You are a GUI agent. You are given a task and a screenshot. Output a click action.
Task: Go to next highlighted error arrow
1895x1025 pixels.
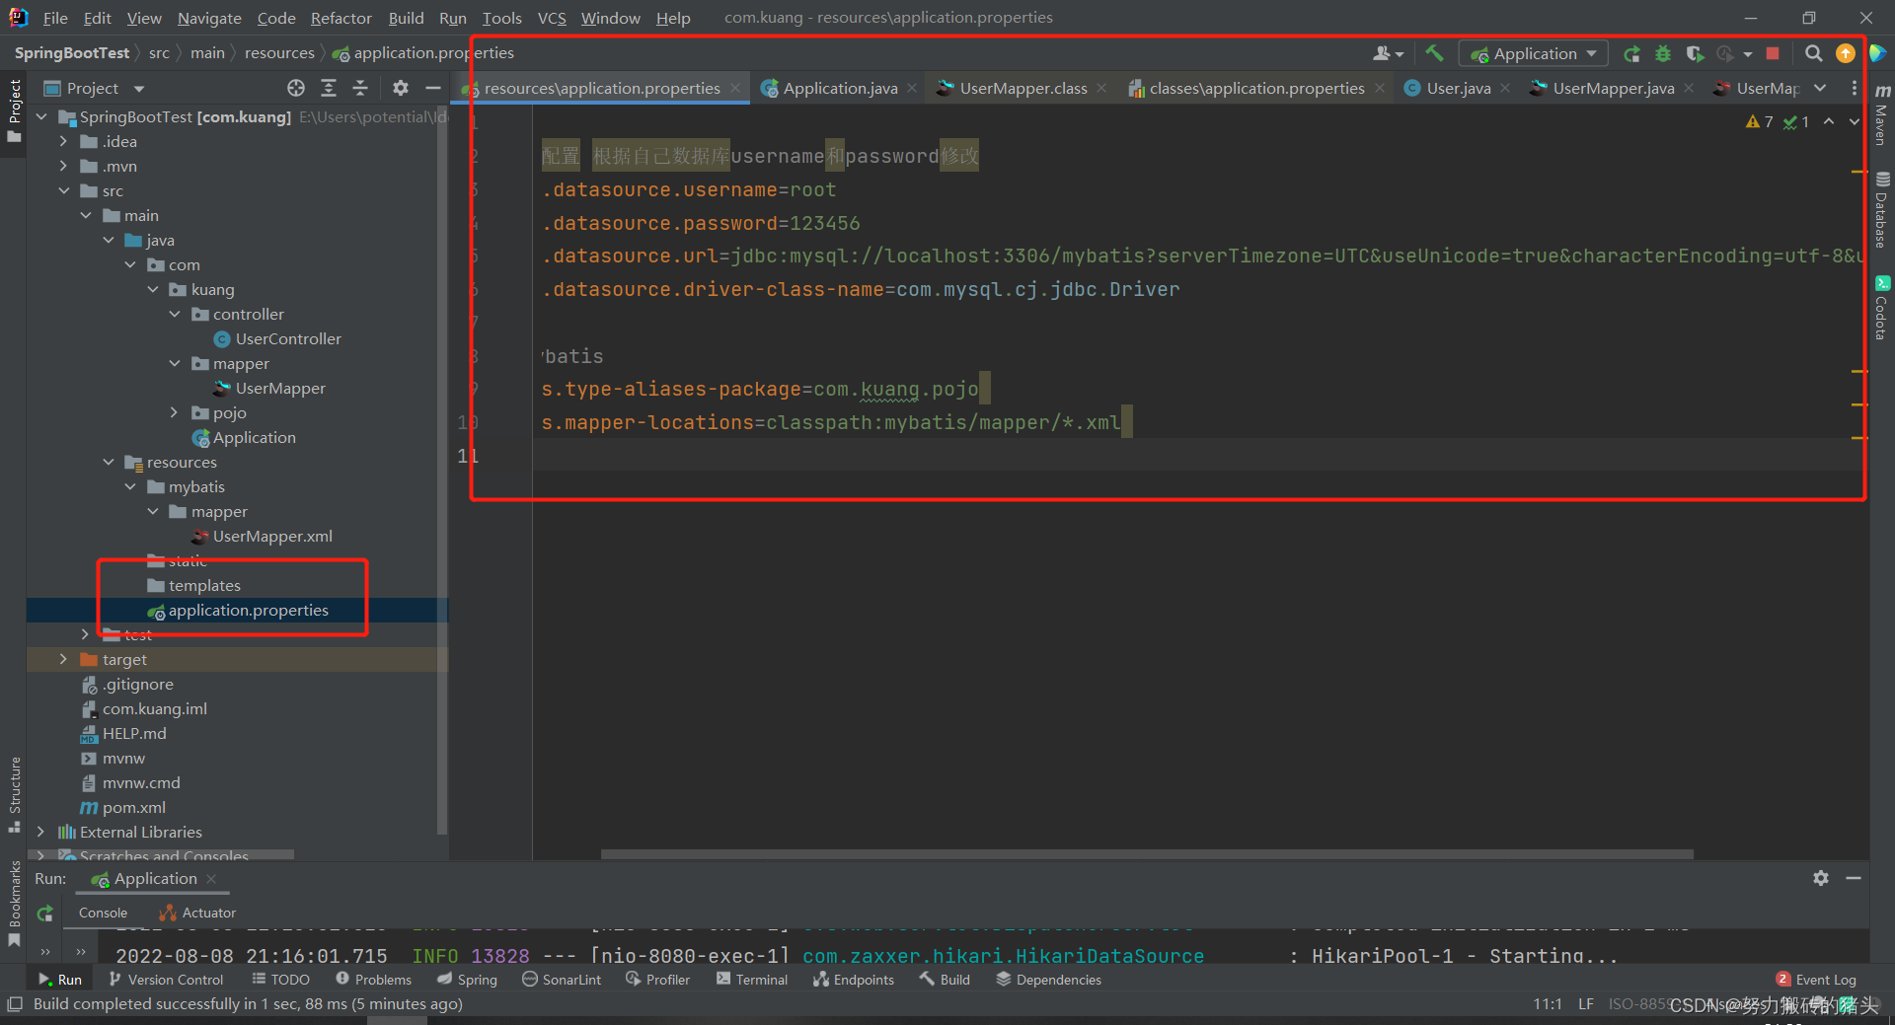tap(1854, 121)
